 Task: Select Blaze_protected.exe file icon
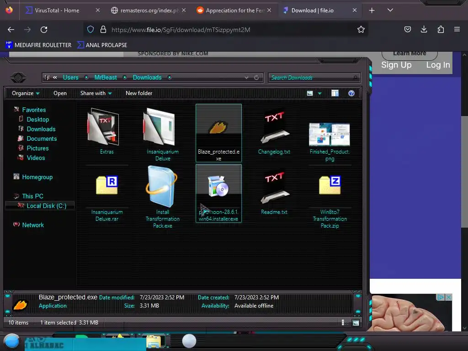pyautogui.click(x=218, y=127)
